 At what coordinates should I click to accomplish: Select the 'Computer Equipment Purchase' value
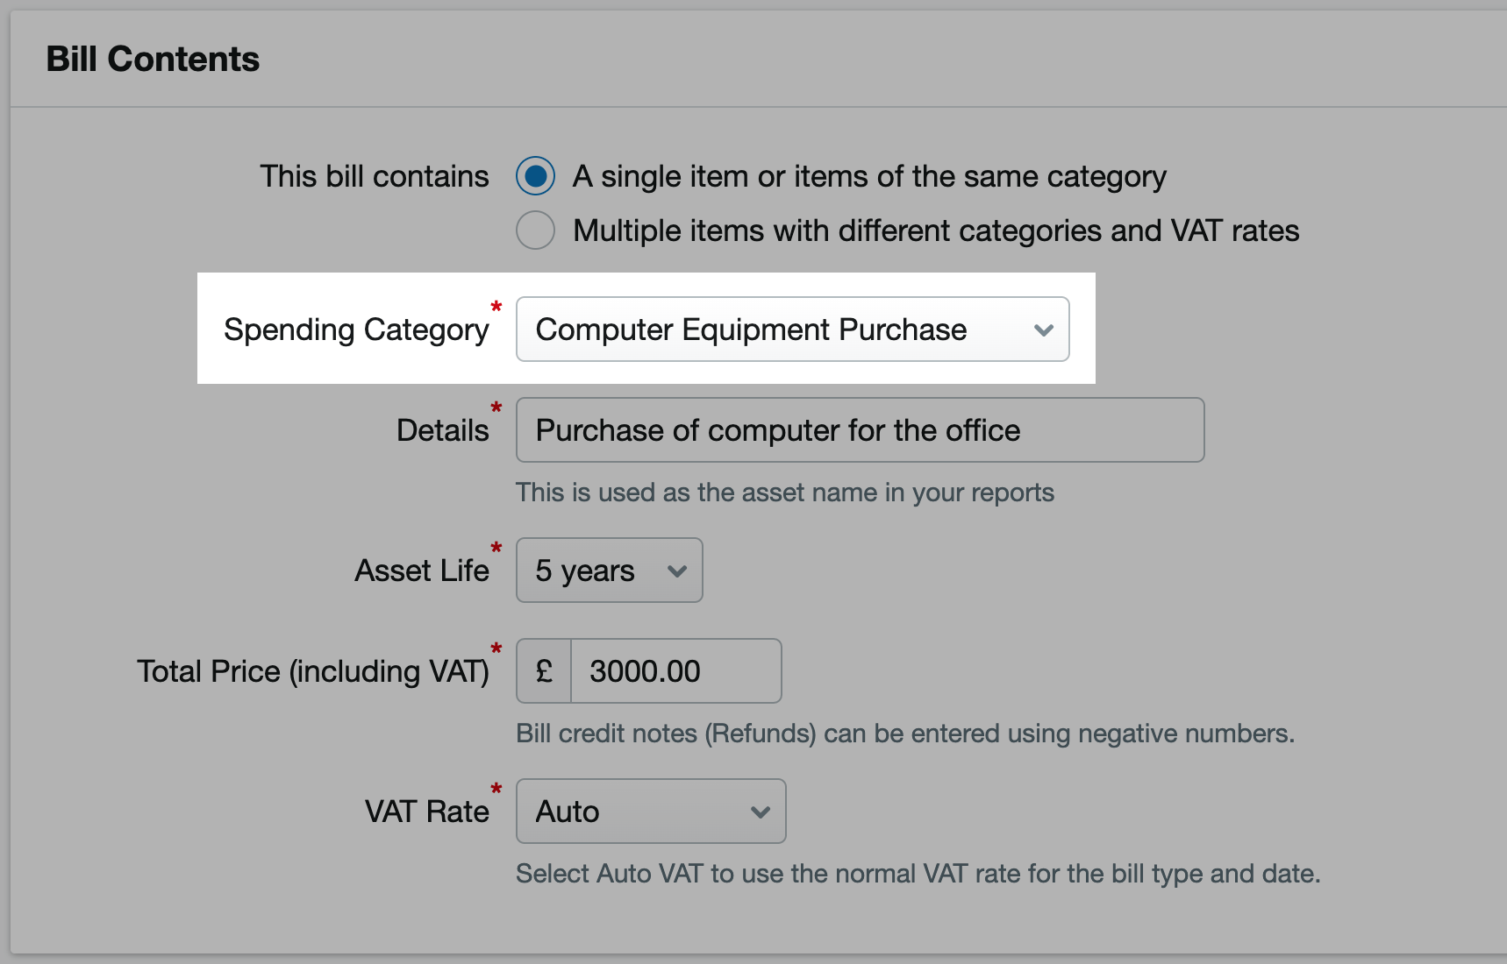pos(752,330)
